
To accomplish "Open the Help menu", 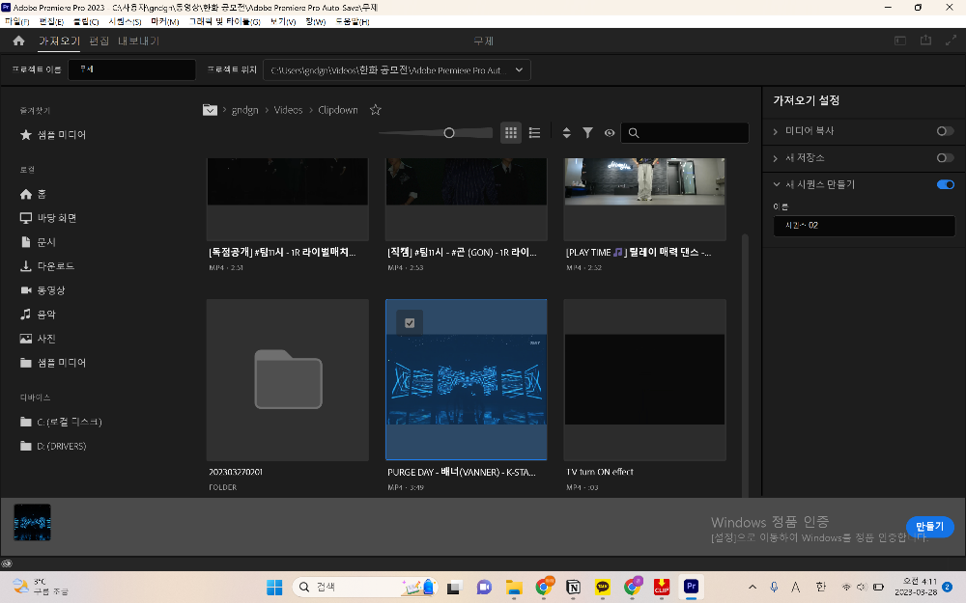I will [353, 21].
